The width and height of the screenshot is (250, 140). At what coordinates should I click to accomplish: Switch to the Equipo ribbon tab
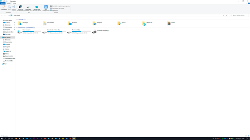coord(9,3)
